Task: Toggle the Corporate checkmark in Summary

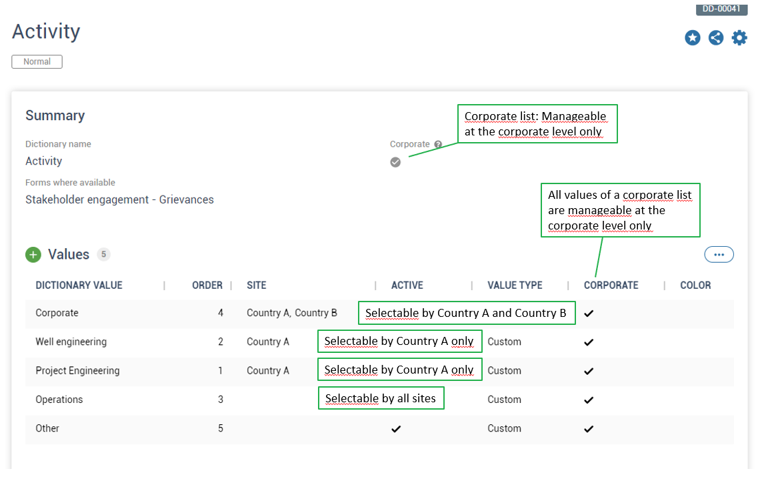Action: click(395, 162)
